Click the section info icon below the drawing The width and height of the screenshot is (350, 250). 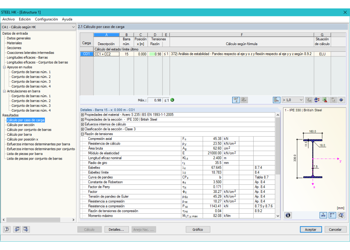point(288,215)
